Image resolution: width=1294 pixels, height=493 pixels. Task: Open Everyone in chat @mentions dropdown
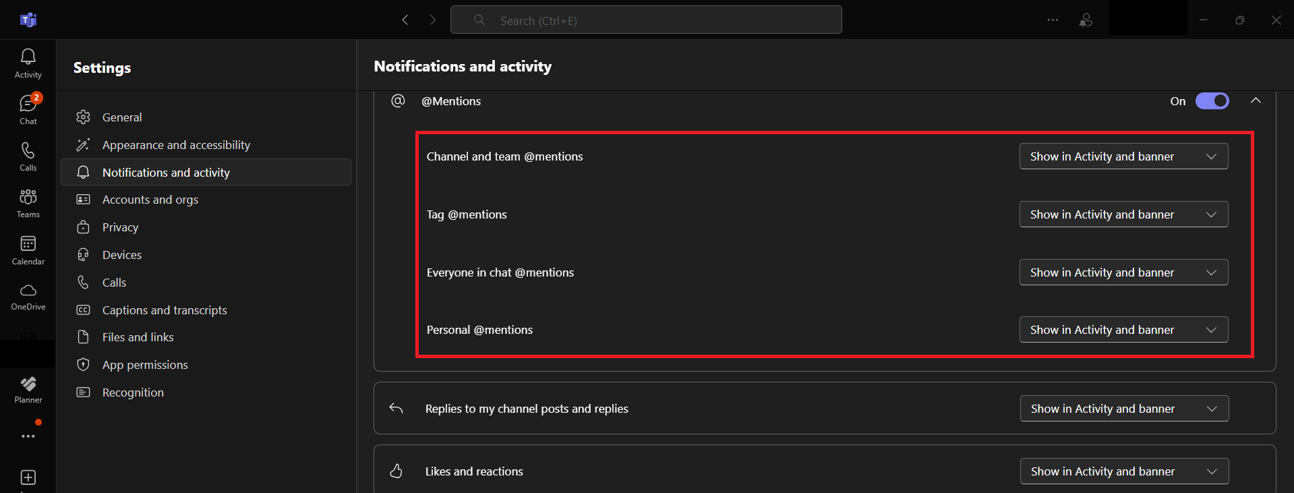[1123, 272]
